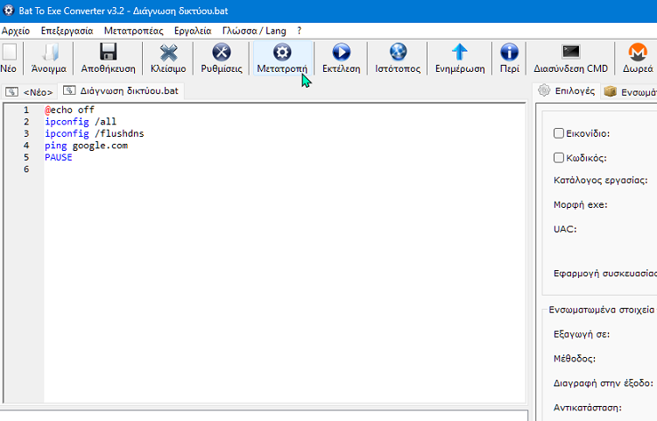Close the file with the Κλείσιμο icon
Image resolution: width=657 pixels, height=421 pixels.
point(168,53)
